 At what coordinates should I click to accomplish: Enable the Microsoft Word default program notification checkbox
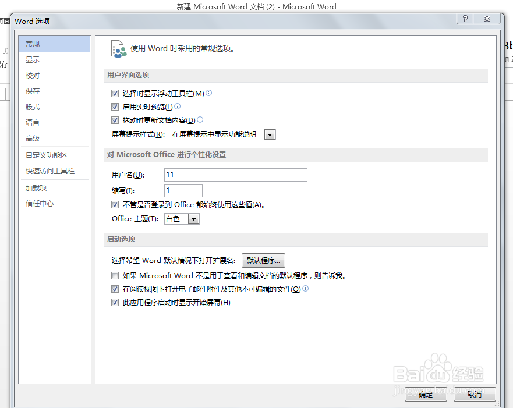click(x=115, y=275)
